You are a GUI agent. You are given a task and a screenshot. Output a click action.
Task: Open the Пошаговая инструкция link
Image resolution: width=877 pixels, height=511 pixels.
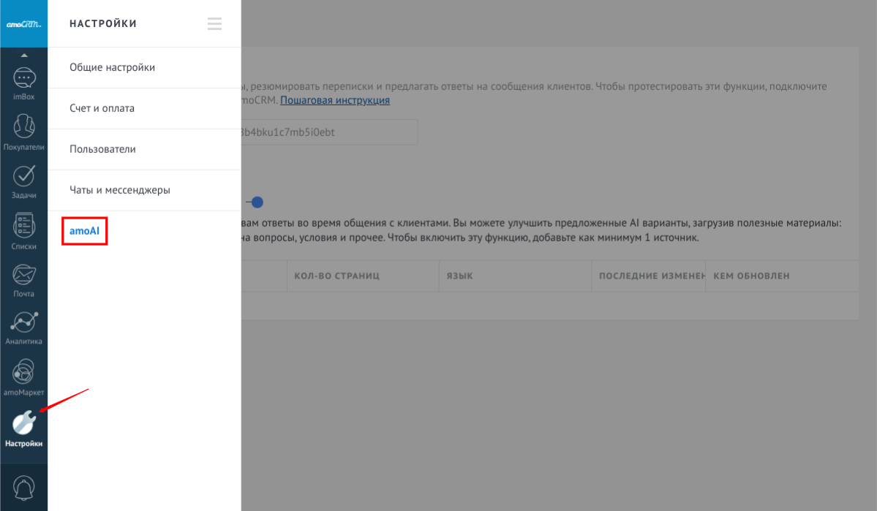[335, 100]
